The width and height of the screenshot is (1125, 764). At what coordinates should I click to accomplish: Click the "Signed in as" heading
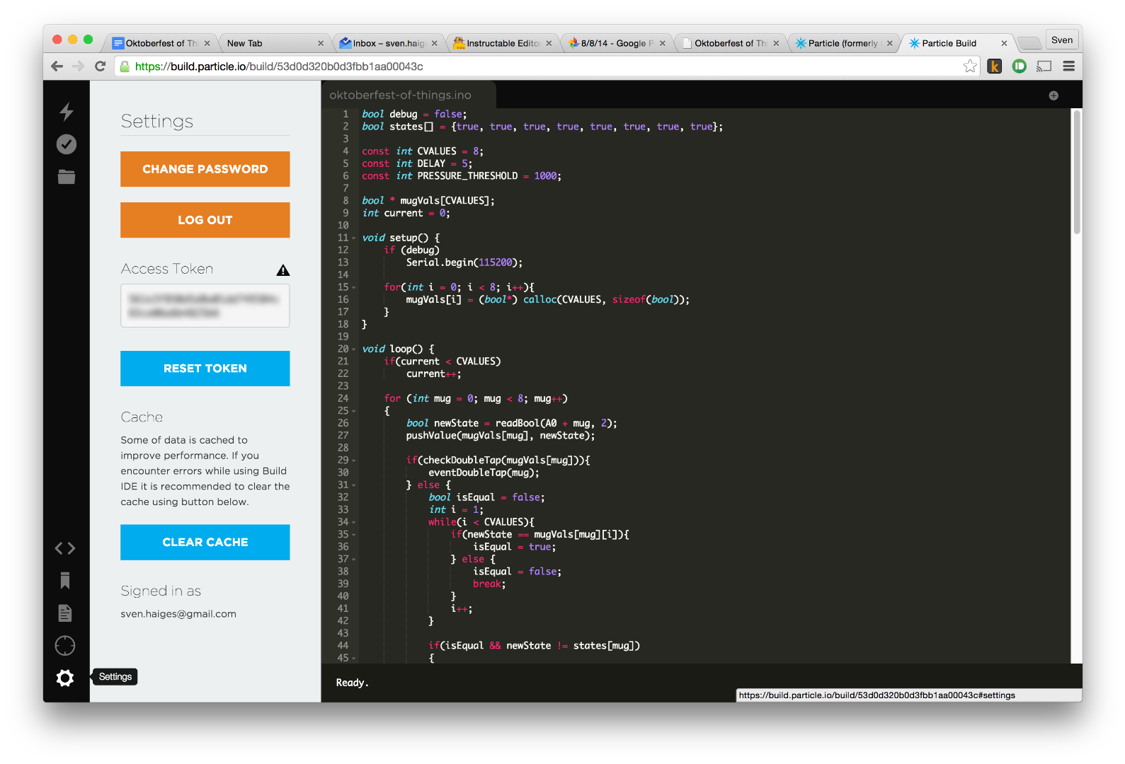(x=161, y=591)
